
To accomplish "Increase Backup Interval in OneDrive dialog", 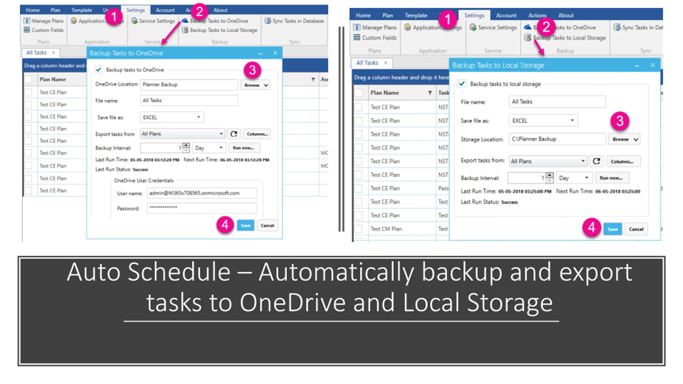I will pyautogui.click(x=186, y=146).
